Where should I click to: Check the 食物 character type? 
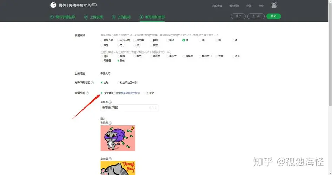151,40
